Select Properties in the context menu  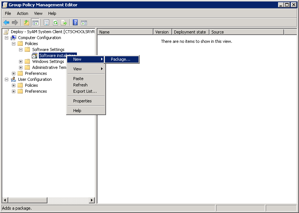[x=82, y=101]
